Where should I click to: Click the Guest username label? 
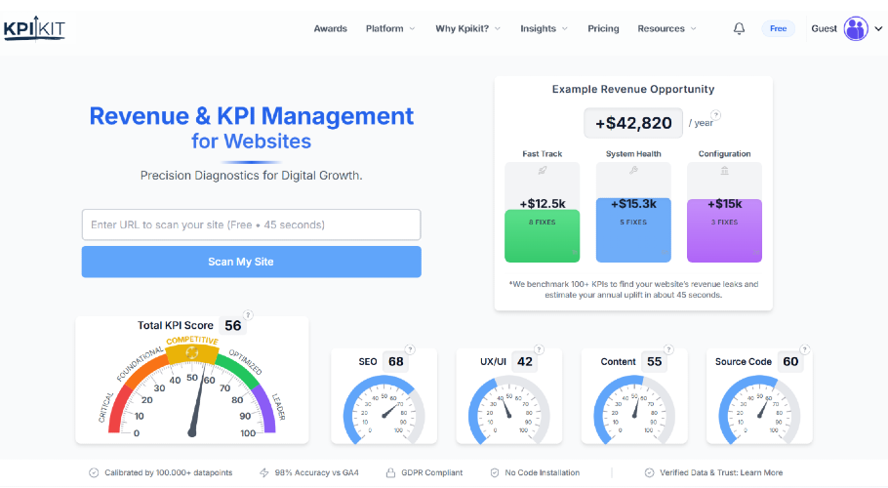[x=824, y=28]
